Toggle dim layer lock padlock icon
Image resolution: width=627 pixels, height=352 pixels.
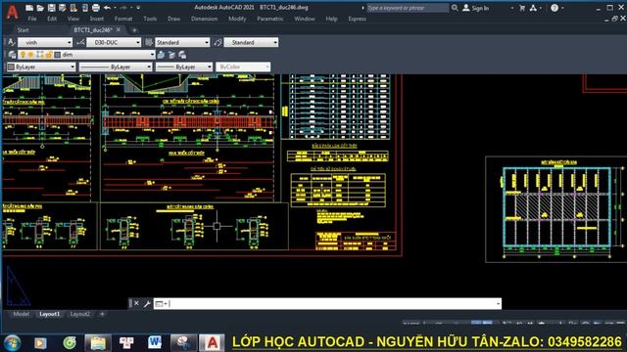point(49,55)
